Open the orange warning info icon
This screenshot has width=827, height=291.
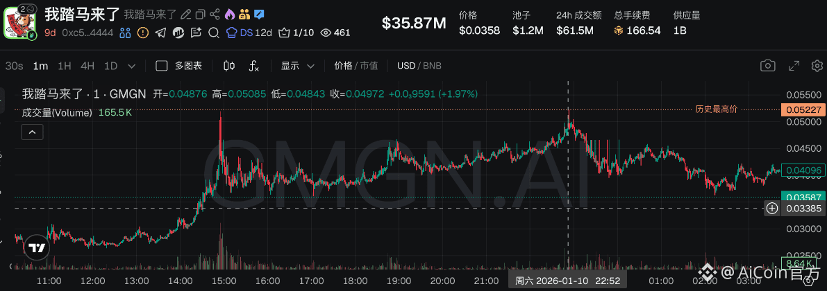(143, 33)
